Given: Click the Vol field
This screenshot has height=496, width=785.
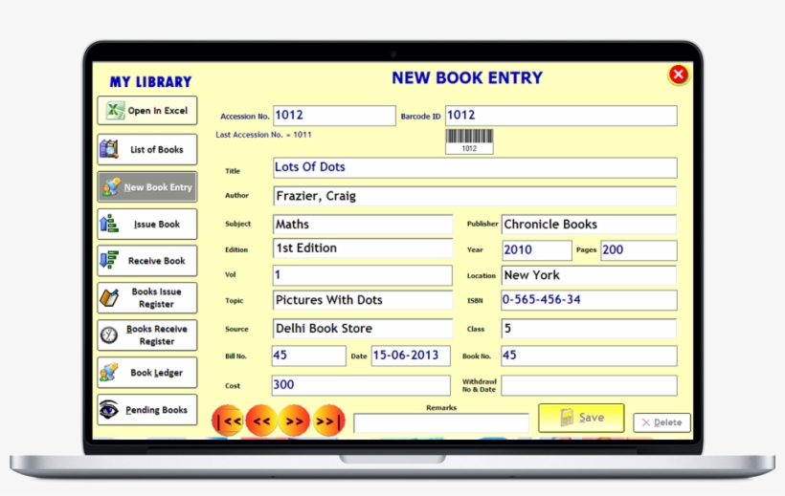Looking at the screenshot, I should pos(363,275).
